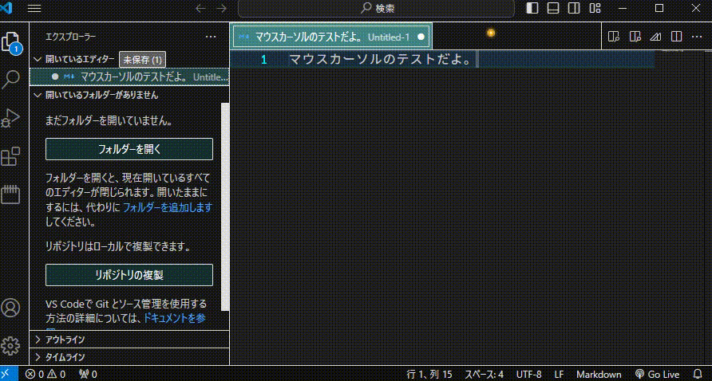Image resolution: width=712 pixels, height=381 pixels.
Task: Open the Explorer view in activity bar
Action: pyautogui.click(x=11, y=41)
